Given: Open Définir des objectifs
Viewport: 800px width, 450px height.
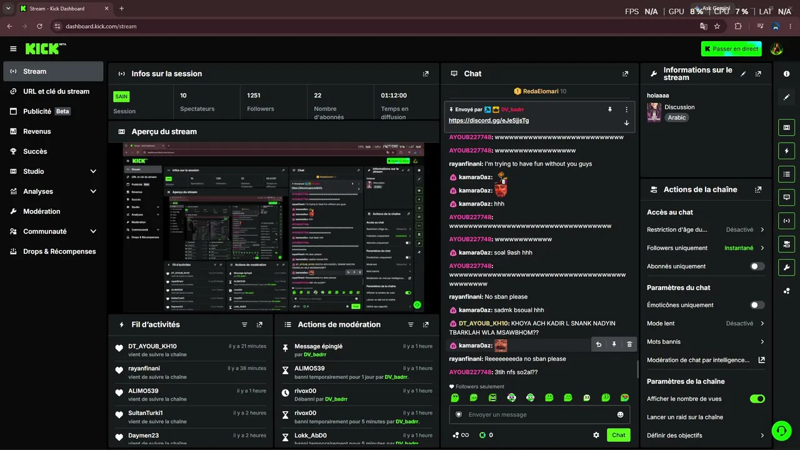Looking at the screenshot, I should 706,436.
